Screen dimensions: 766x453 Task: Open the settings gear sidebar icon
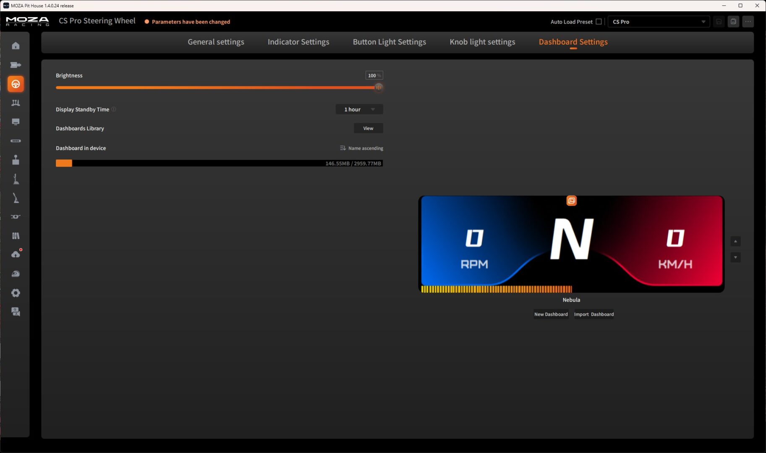pos(16,293)
